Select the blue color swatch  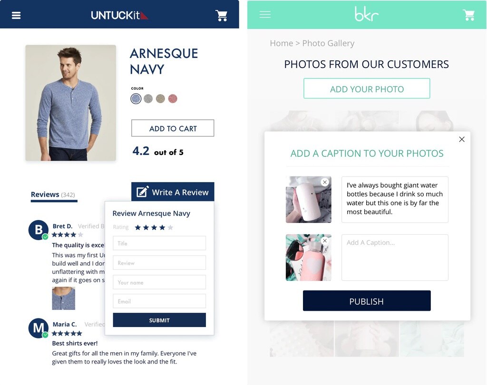click(136, 99)
